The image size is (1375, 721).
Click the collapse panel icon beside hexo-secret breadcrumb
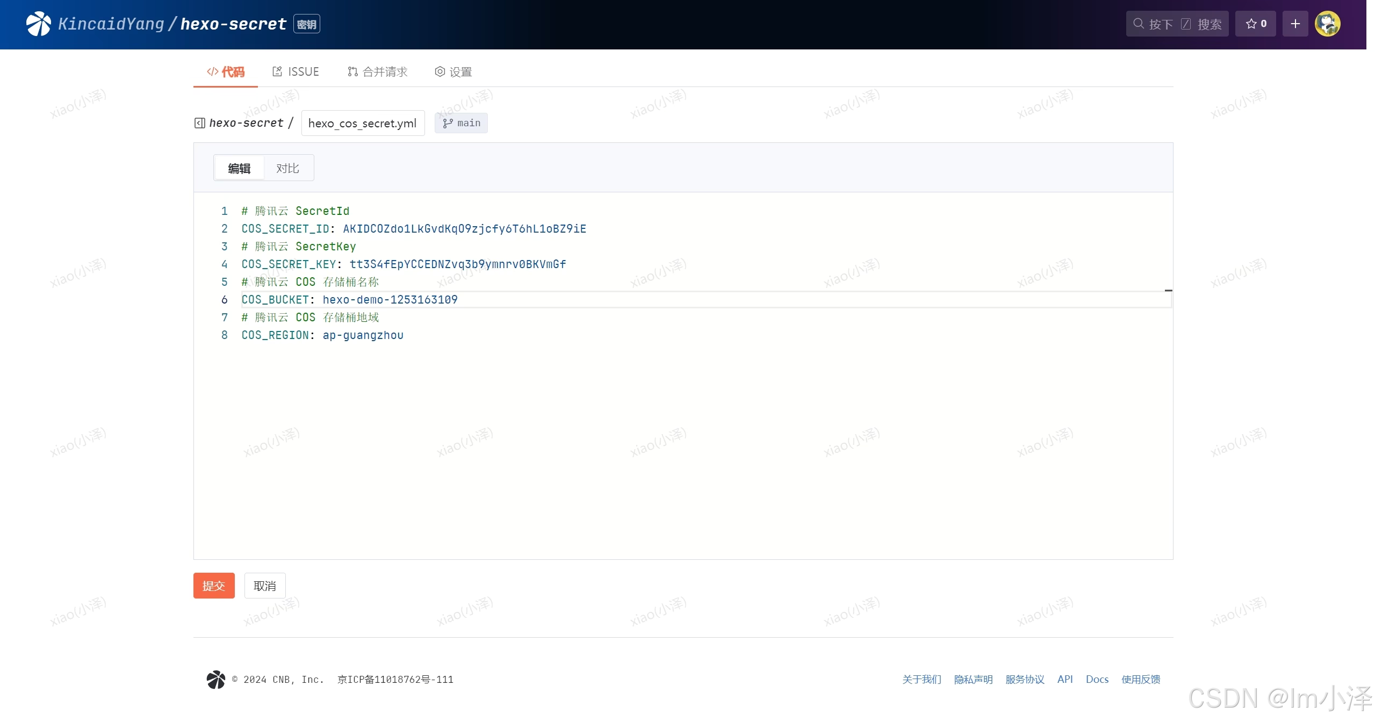click(200, 123)
